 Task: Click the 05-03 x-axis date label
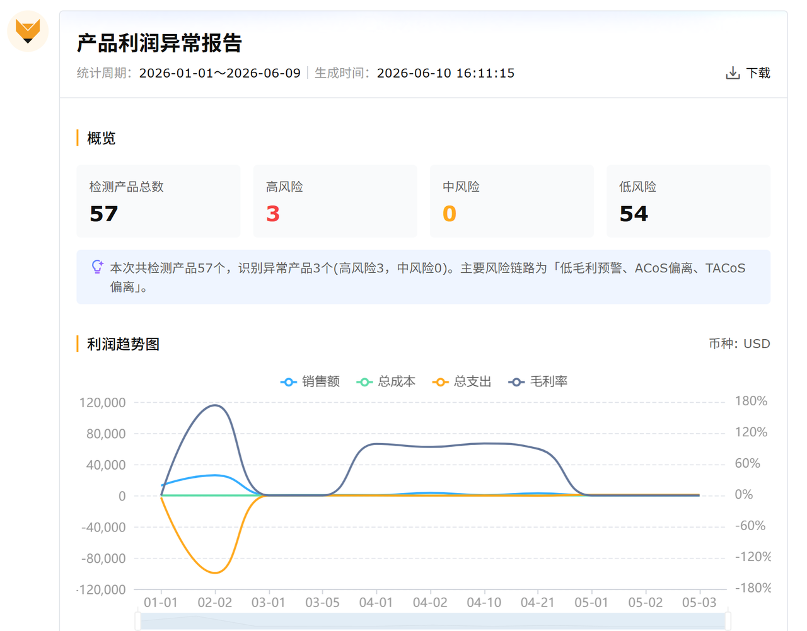tap(699, 602)
